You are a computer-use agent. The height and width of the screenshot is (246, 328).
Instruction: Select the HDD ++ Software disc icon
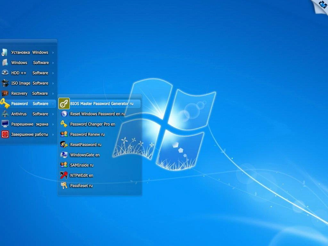click(5, 73)
